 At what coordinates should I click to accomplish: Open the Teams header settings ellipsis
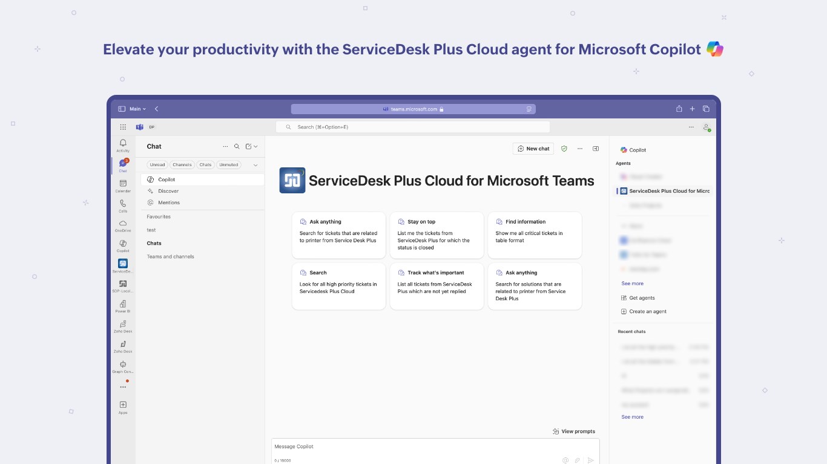click(x=691, y=127)
